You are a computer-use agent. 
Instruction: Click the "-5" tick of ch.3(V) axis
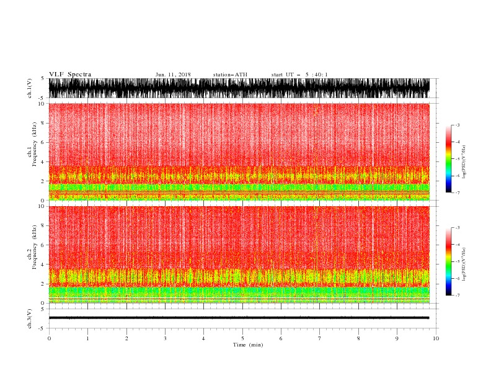(x=42, y=328)
